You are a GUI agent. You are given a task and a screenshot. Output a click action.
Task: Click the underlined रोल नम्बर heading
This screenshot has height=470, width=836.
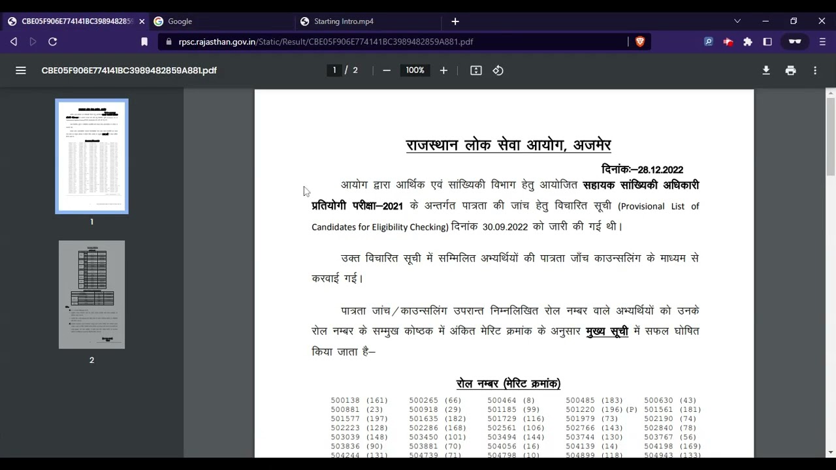508,383
